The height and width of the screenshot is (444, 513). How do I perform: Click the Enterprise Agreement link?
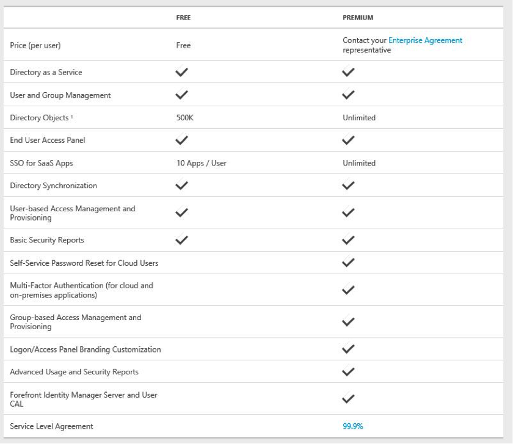click(x=425, y=40)
